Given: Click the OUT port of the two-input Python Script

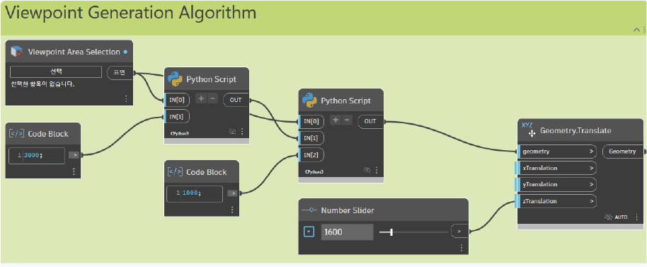Looking at the screenshot, I should 236,100.
